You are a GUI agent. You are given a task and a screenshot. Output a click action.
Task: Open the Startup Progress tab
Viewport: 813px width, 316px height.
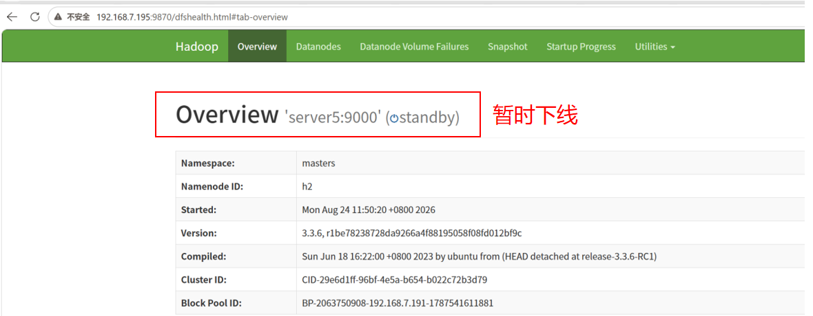coord(582,47)
